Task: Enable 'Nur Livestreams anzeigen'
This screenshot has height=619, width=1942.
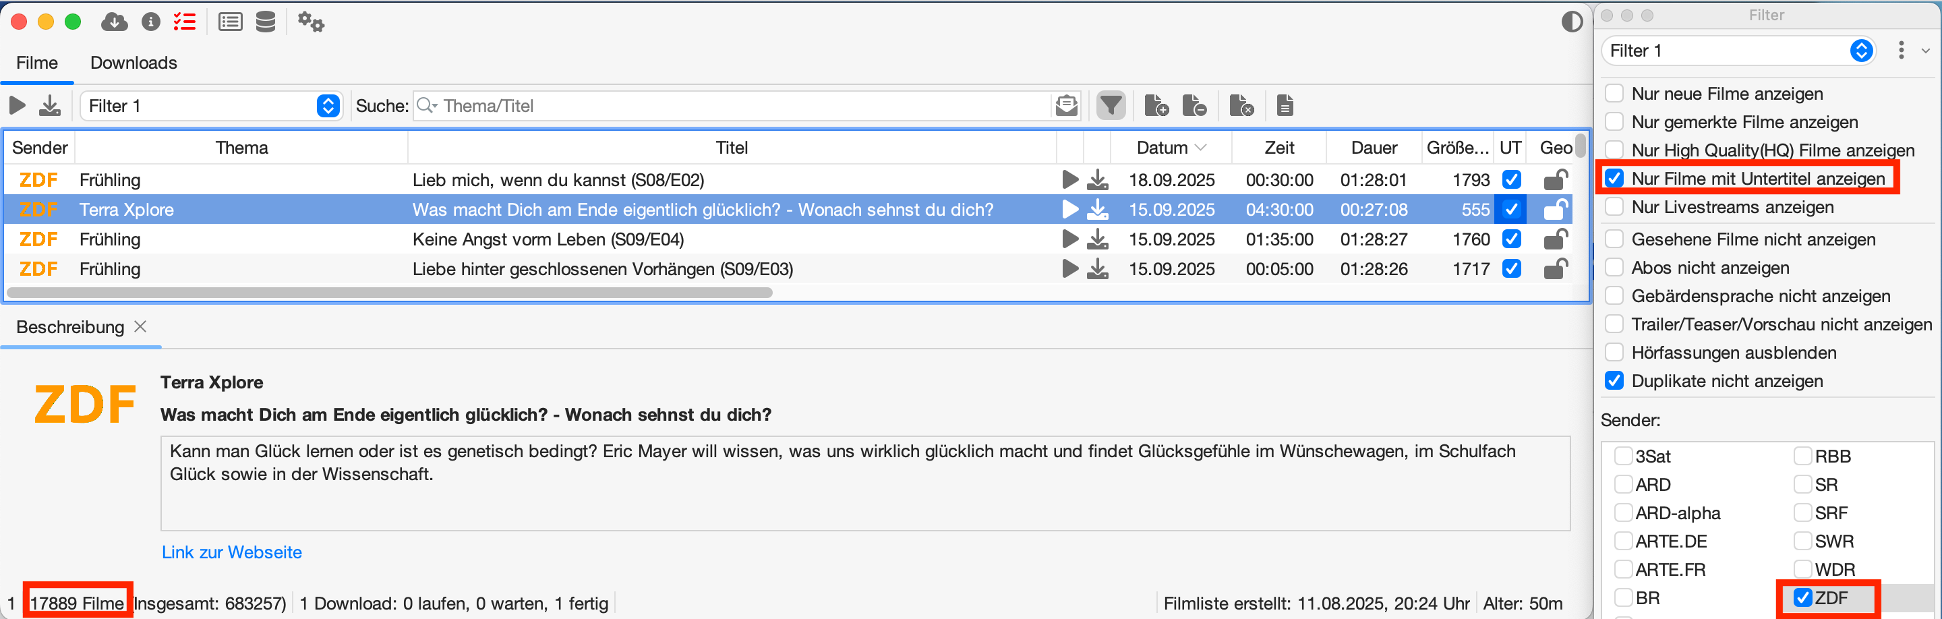Action: coord(1614,206)
